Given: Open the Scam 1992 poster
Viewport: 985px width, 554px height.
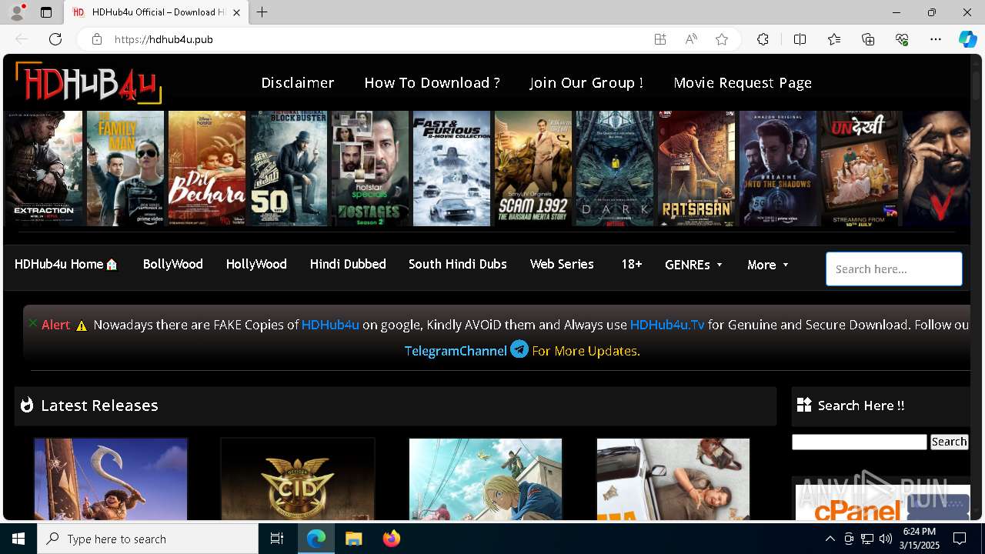Looking at the screenshot, I should (533, 169).
